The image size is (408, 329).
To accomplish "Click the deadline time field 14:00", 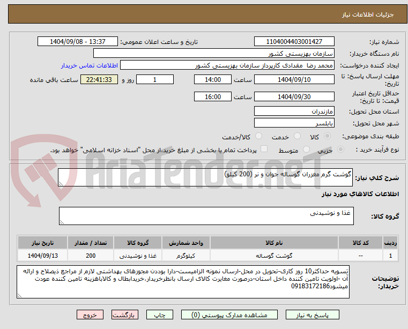I will coord(213,79).
